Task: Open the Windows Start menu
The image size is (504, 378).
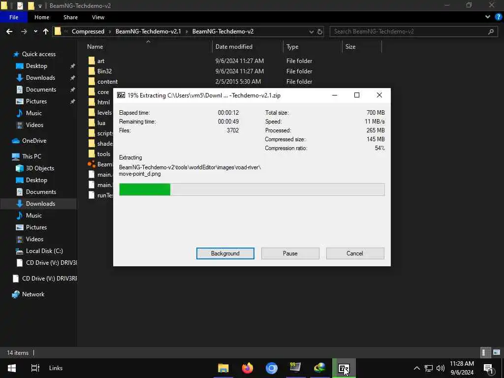Action: [12, 368]
